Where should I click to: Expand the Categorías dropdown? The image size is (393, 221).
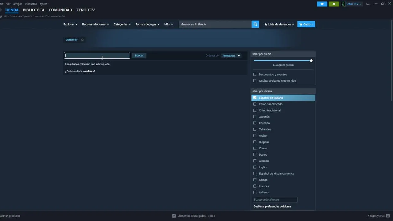tap(122, 24)
